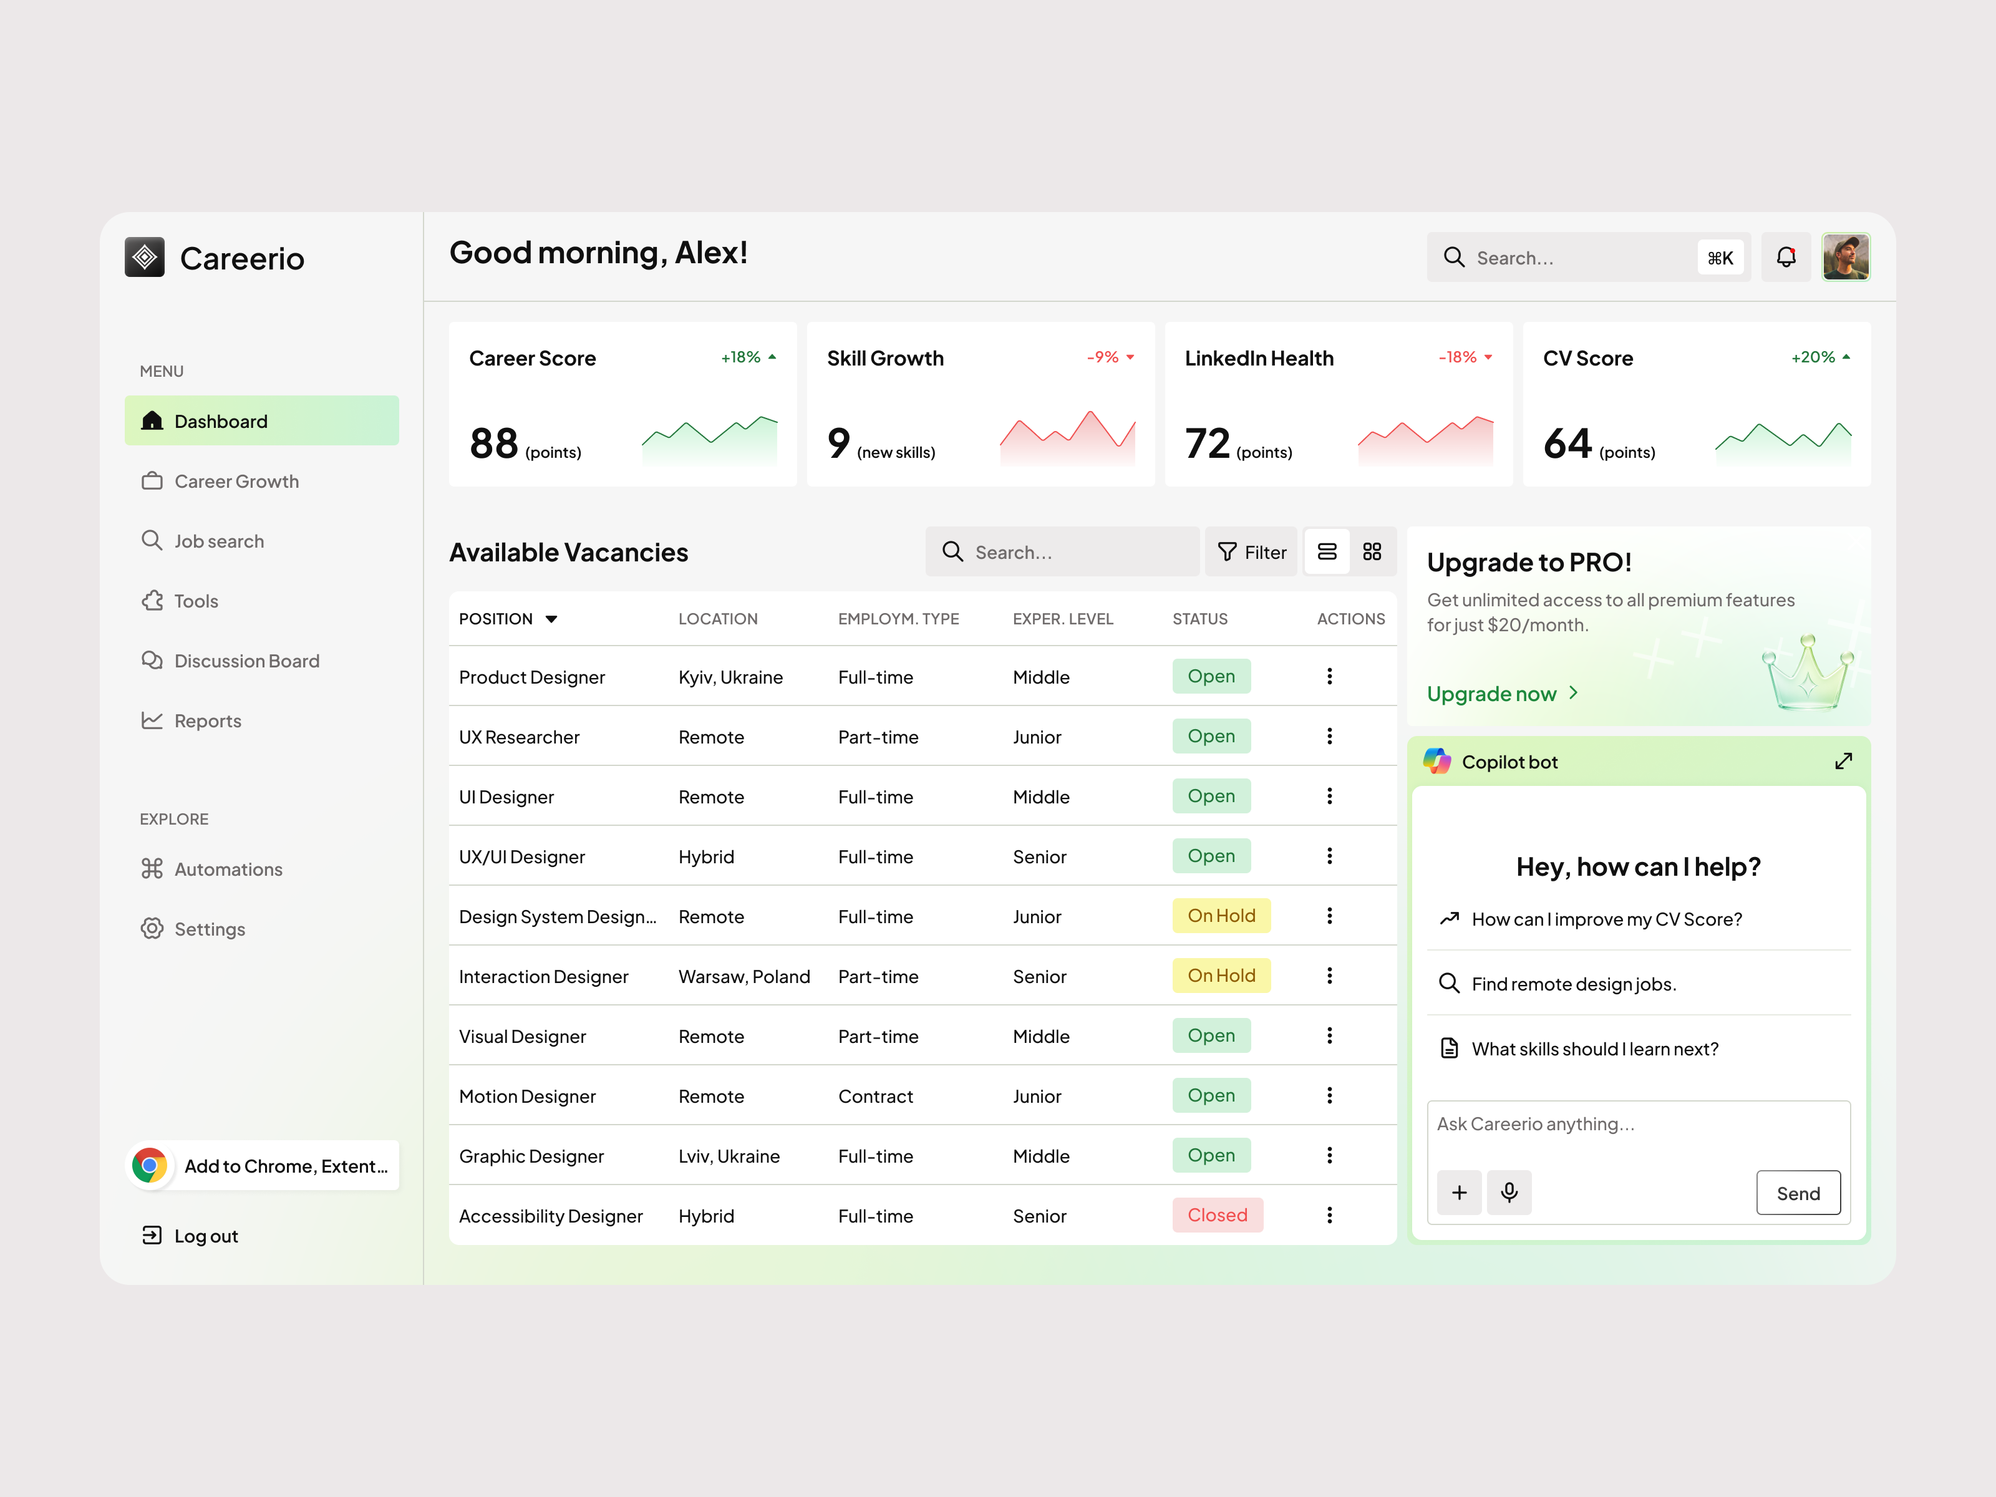1996x1497 pixels.
Task: Click the plus attachment button in chat
Action: (1459, 1193)
